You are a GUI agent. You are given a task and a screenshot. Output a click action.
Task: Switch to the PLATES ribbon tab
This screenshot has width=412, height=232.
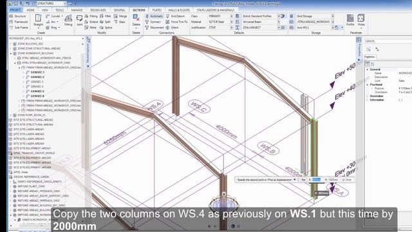(157, 10)
